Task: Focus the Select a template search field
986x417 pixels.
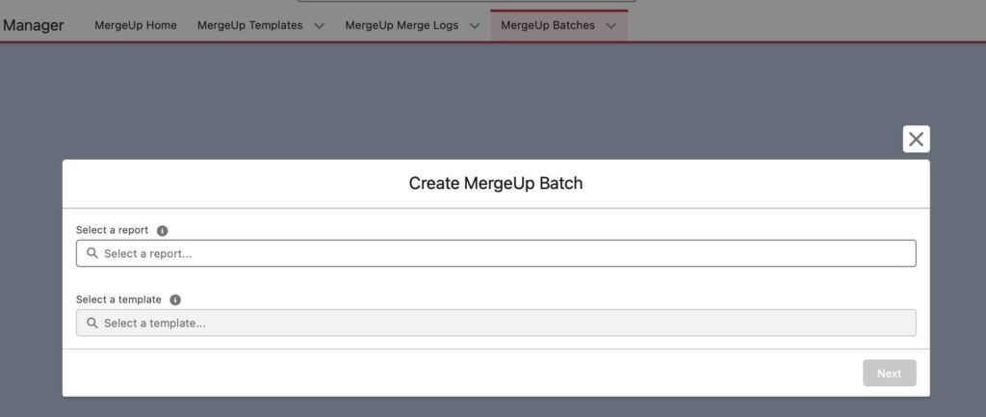Action: 496,323
